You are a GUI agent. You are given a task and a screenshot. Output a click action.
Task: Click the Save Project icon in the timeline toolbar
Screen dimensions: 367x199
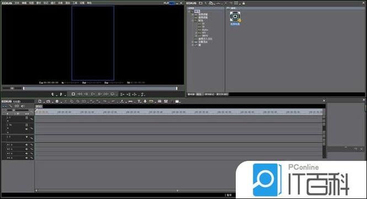[57, 101]
